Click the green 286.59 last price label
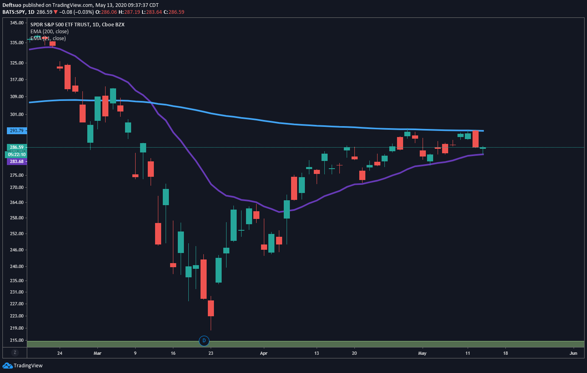This screenshot has width=587, height=373. click(x=16, y=147)
